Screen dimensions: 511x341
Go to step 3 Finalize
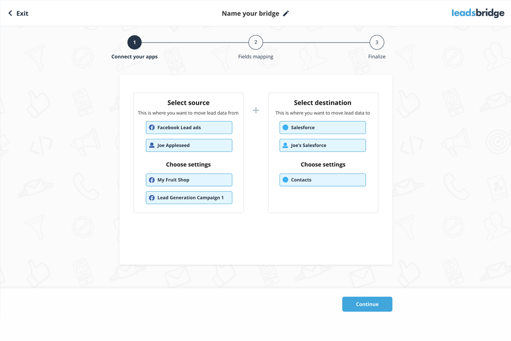(377, 43)
